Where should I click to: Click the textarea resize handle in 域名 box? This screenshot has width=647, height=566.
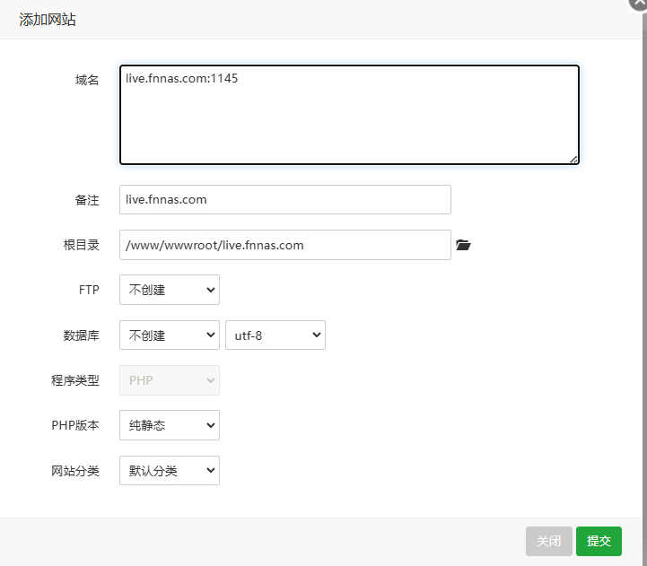(573, 160)
